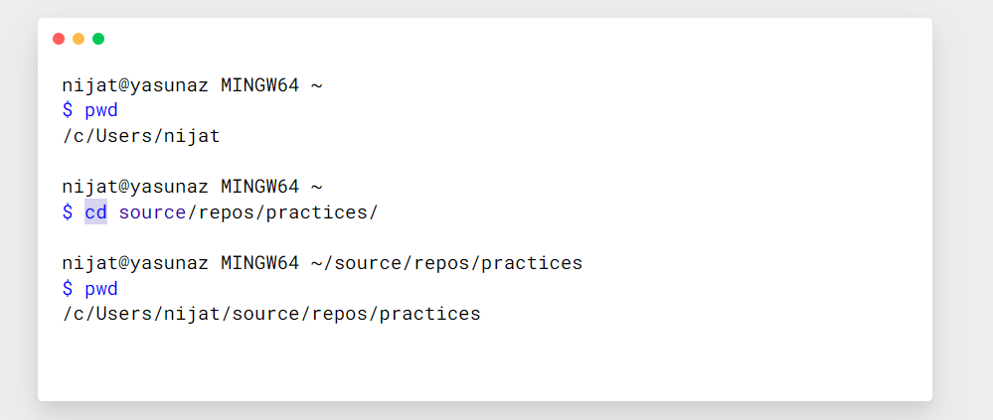Select the short "/c/Users/nijat" output line

(x=141, y=136)
